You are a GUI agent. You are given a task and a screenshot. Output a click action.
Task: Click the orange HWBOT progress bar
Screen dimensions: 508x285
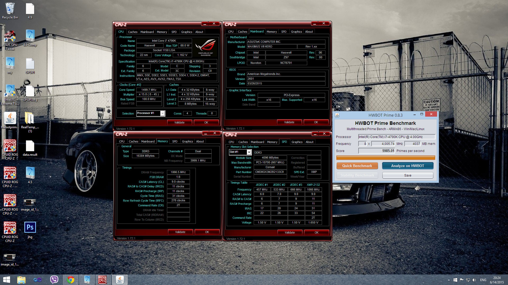point(385,158)
